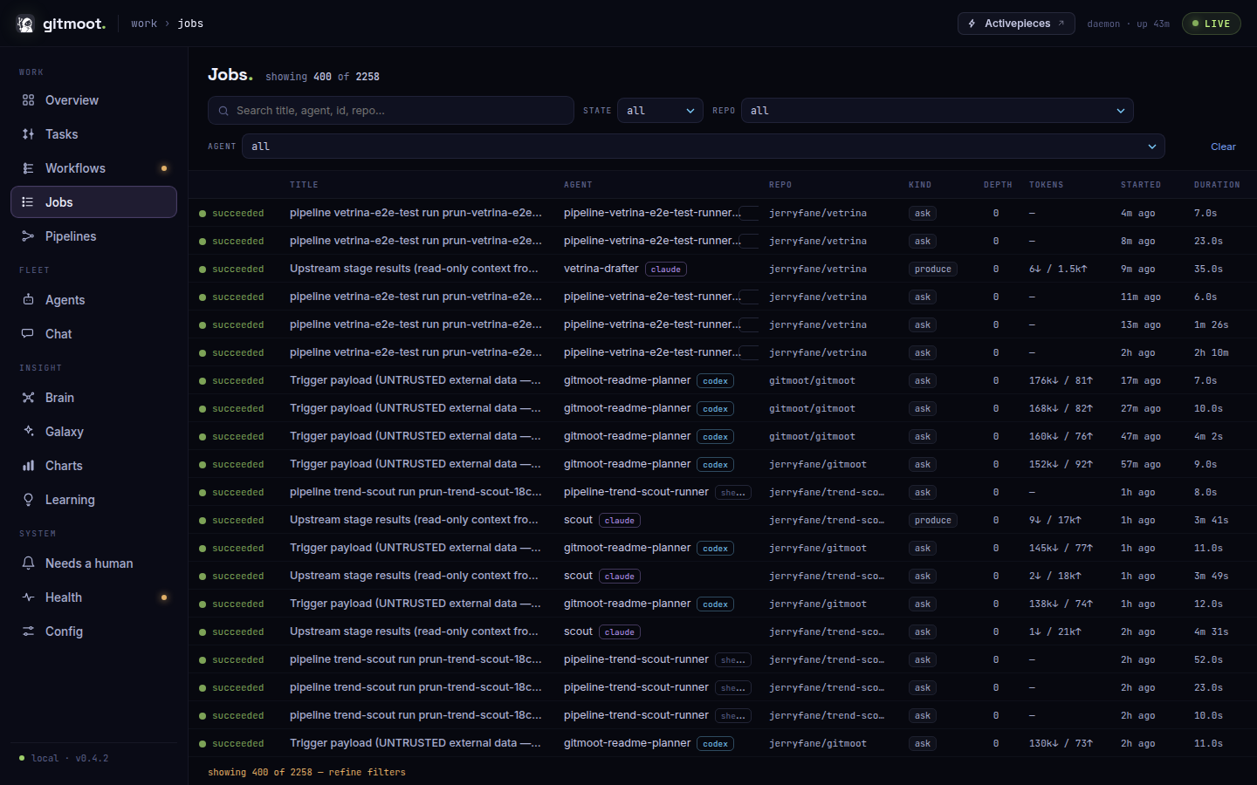The height and width of the screenshot is (785, 1257).
Task: Click the Jobs list icon in sidebar
Action: pyautogui.click(x=28, y=202)
